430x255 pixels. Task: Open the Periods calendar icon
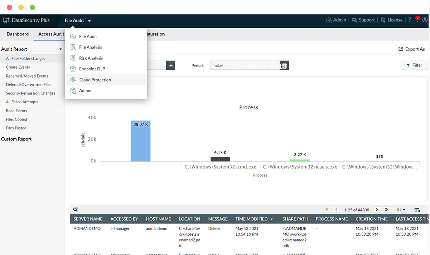point(284,65)
